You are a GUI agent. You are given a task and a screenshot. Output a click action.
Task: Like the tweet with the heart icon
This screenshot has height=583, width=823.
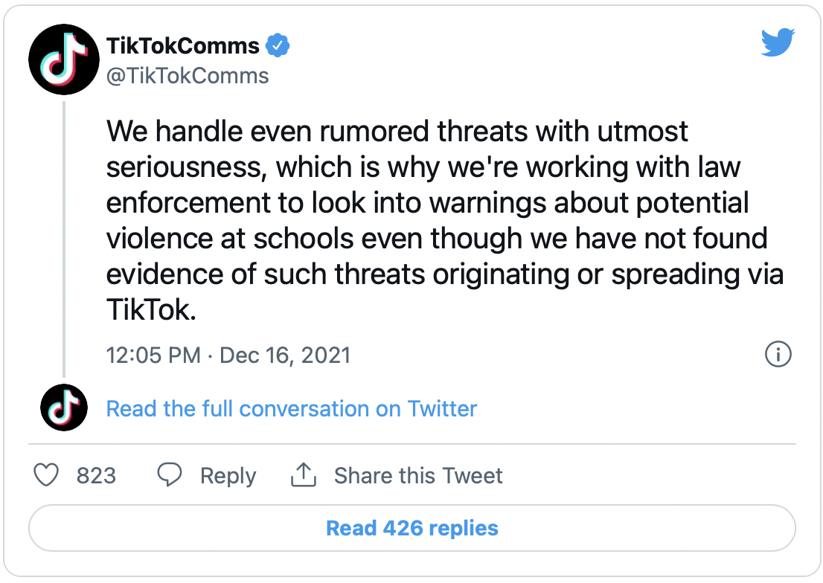click(x=47, y=476)
